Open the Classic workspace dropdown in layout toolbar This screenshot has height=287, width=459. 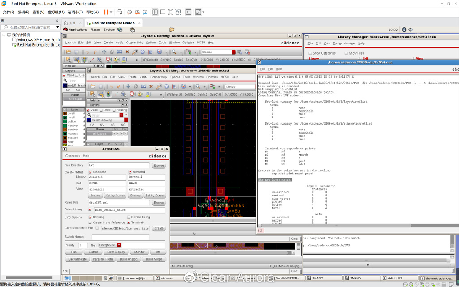[x=234, y=52]
